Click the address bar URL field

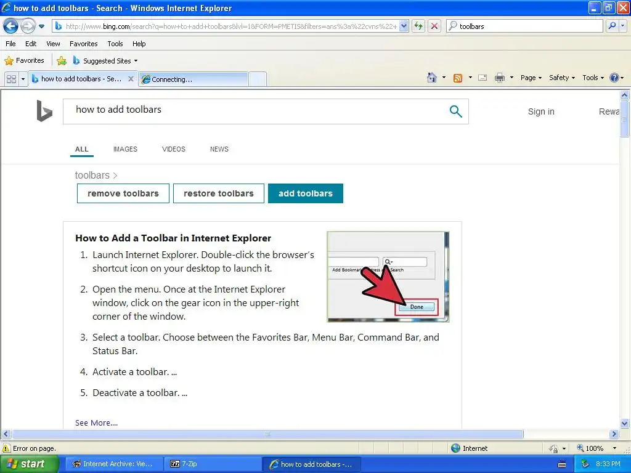230,26
